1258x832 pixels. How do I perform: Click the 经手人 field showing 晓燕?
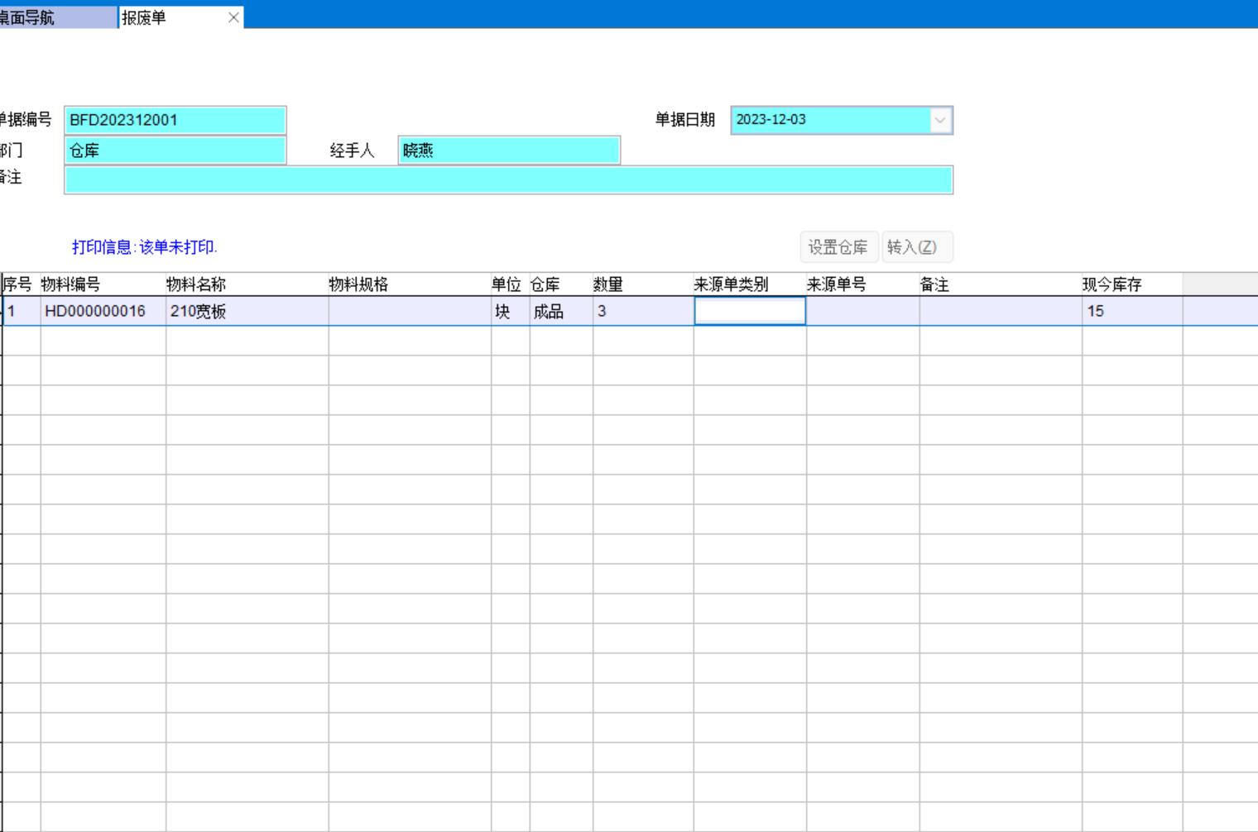coord(508,151)
